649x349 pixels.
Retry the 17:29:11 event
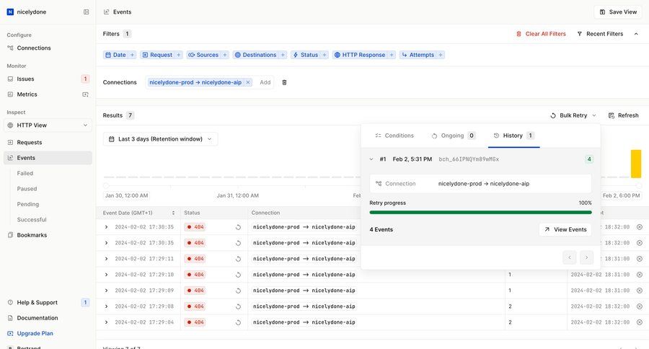238,259
